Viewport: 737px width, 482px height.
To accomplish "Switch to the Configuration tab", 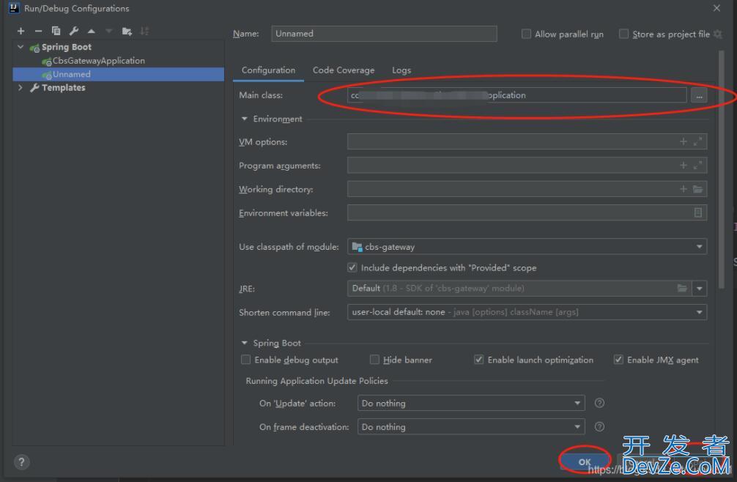I will (x=268, y=70).
